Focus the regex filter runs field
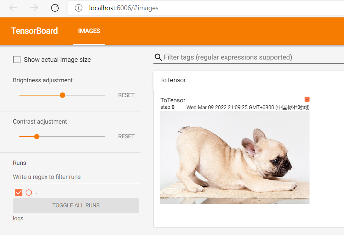Screen dimensions: 344x235 point(77,177)
